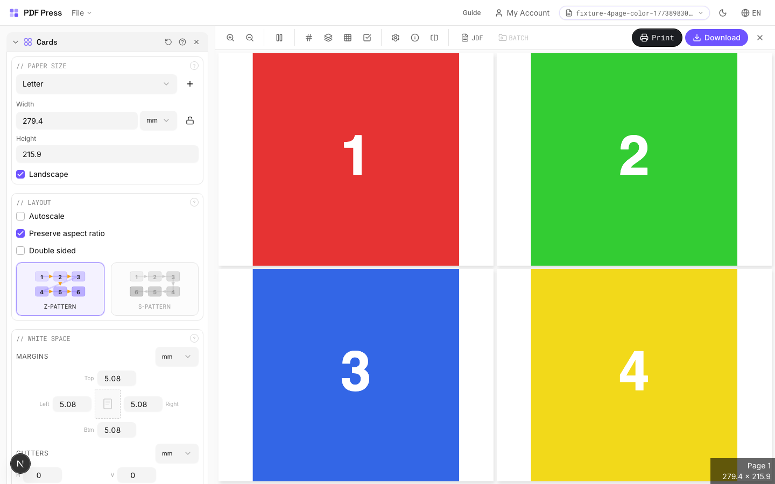Screen dimensions: 775x484
Task: Click the info icon in the toolbar
Action: click(415, 38)
